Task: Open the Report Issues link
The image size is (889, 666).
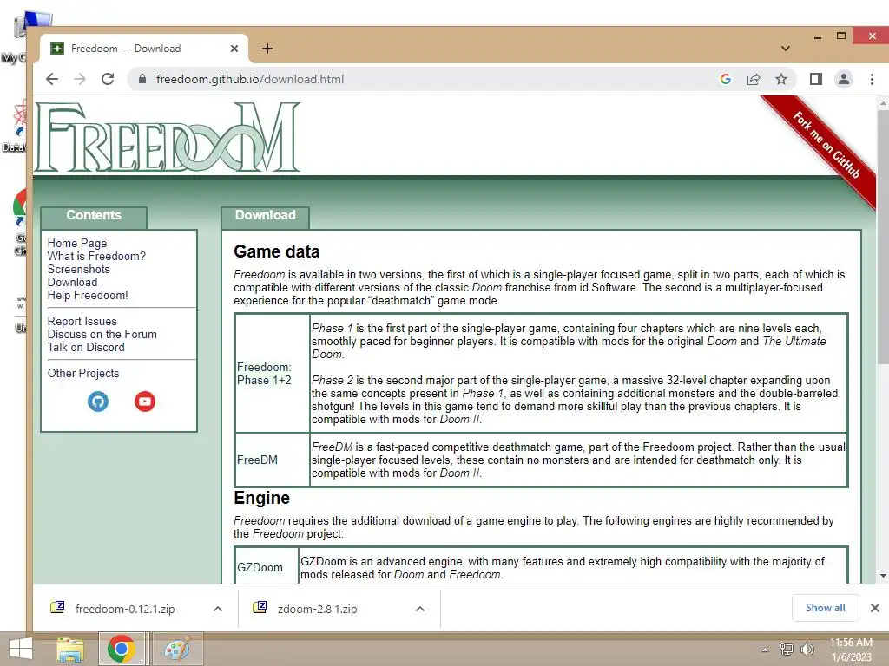Action: pyautogui.click(x=82, y=321)
